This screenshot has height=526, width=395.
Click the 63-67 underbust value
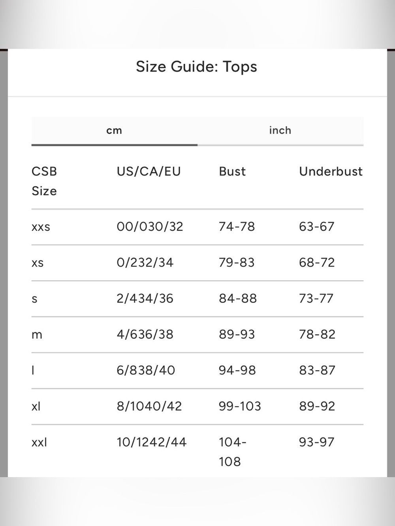(x=316, y=226)
